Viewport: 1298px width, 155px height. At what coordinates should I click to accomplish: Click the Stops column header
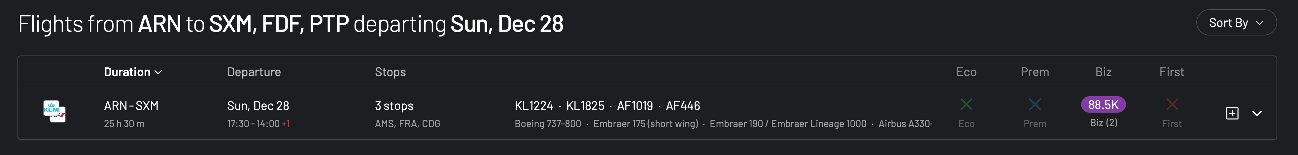coord(390,72)
